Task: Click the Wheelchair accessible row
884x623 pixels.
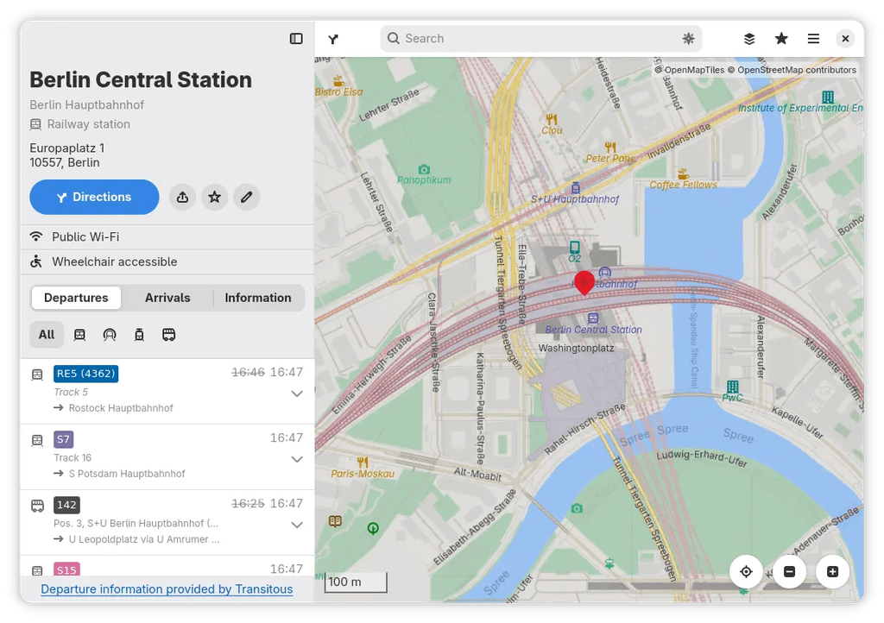Action: 167,262
